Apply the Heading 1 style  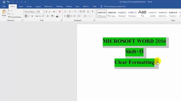(x=122, y=14)
